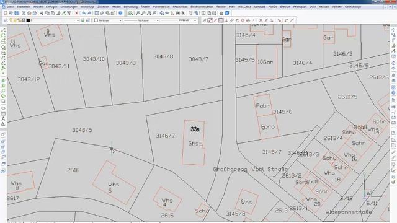Image resolution: width=397 pixels, height=223 pixels.
Task: Click the eye-shaped view icon in toolbar
Action: [167, 13]
